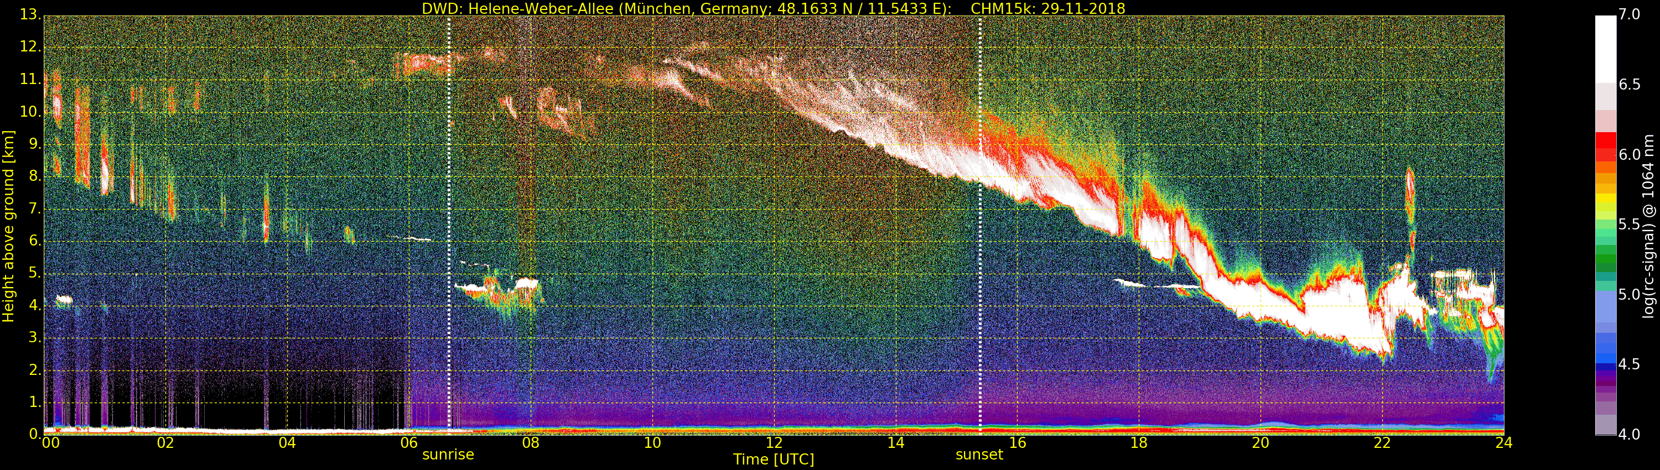Click the colorbar label 'log(rc-signal) @ 1064 nm'

click(x=1648, y=226)
